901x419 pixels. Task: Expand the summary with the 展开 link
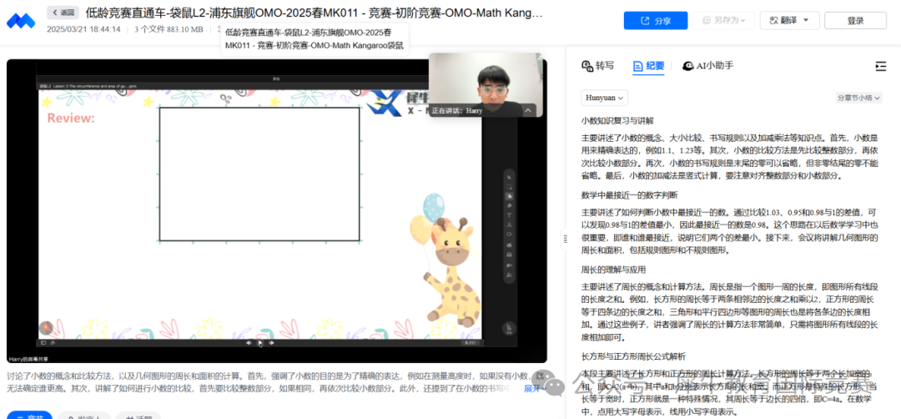(x=535, y=389)
